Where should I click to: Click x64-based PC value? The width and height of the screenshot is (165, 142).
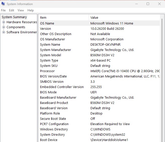101,61
